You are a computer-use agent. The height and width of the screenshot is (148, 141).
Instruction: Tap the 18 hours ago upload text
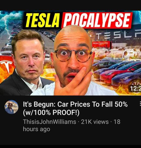click(72, 125)
